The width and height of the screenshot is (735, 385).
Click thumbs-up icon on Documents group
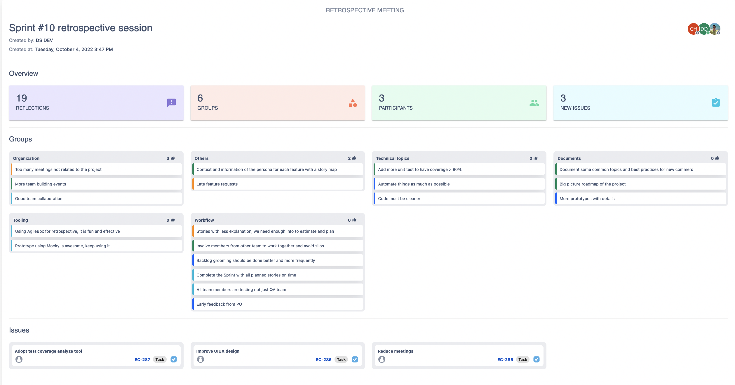coord(717,158)
